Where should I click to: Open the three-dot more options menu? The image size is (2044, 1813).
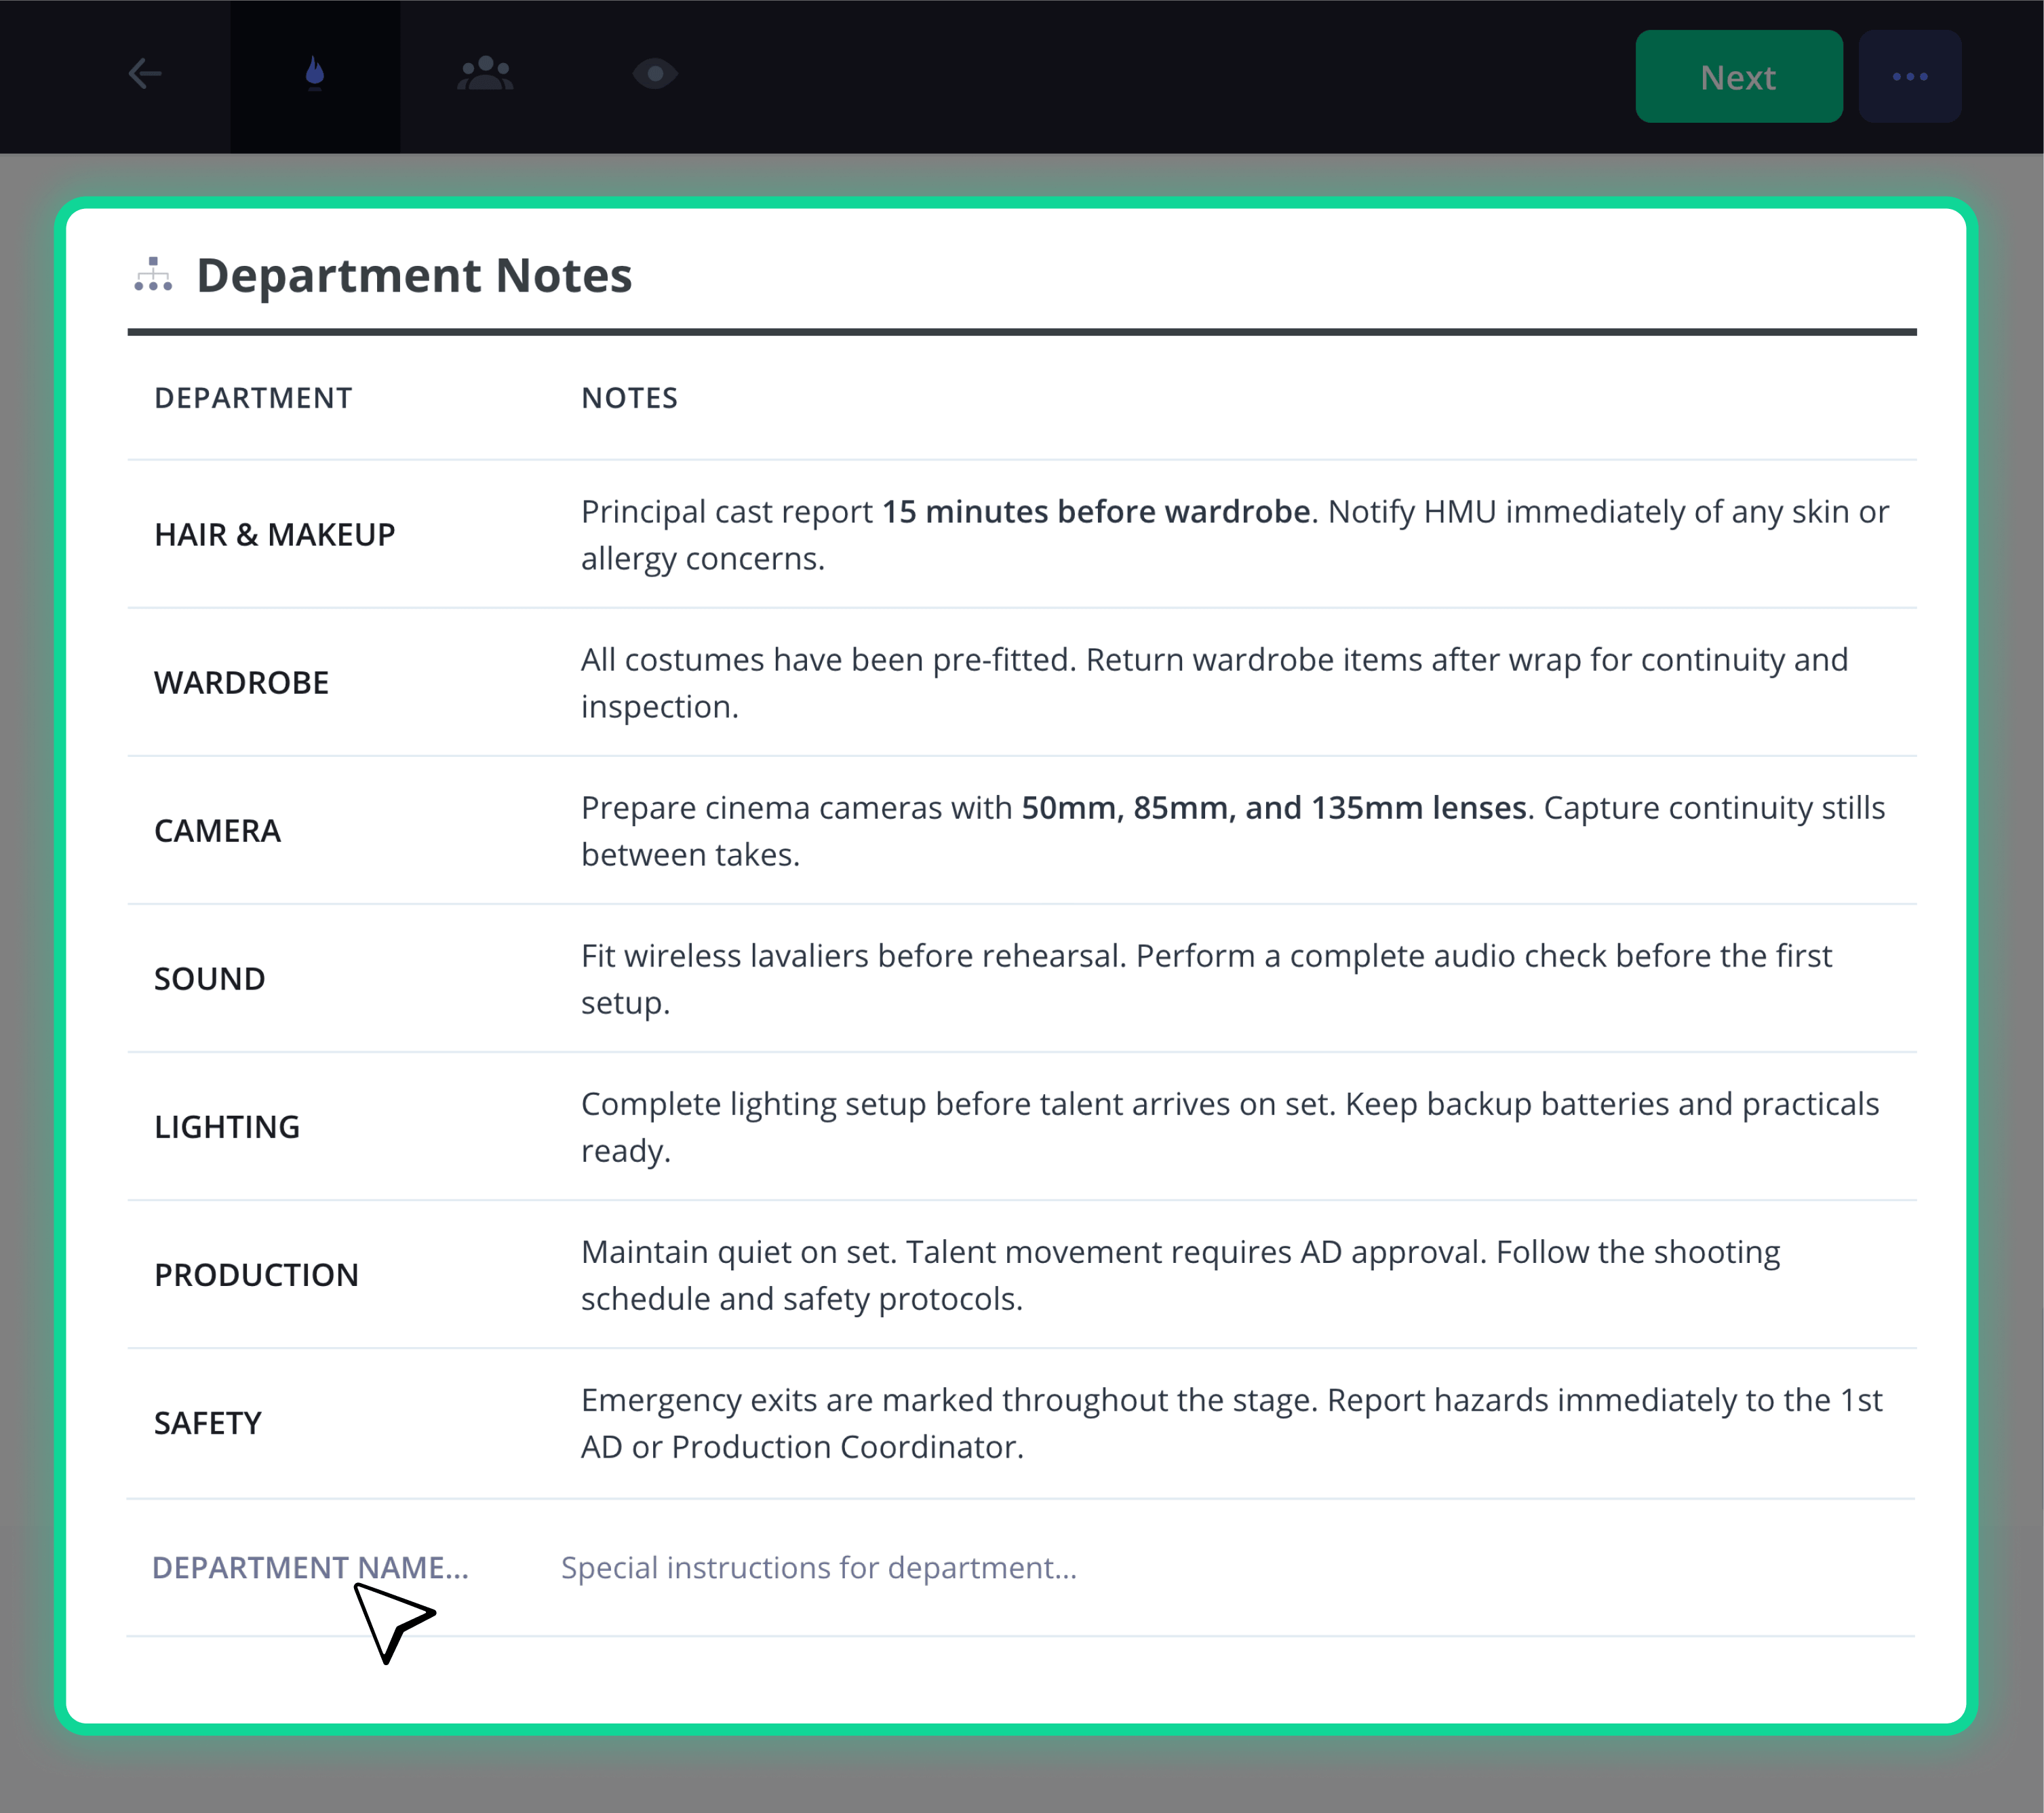coord(1909,77)
